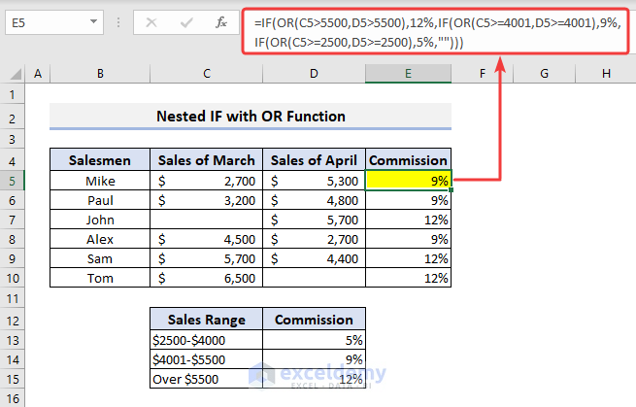Click the Enter checkmark formula bar icon
This screenshot has width=636, height=407.
pyautogui.click(x=186, y=21)
